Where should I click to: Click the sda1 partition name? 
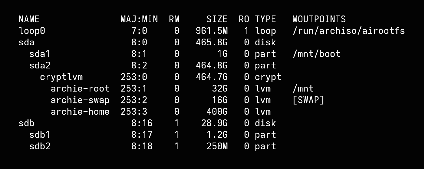[40, 54]
